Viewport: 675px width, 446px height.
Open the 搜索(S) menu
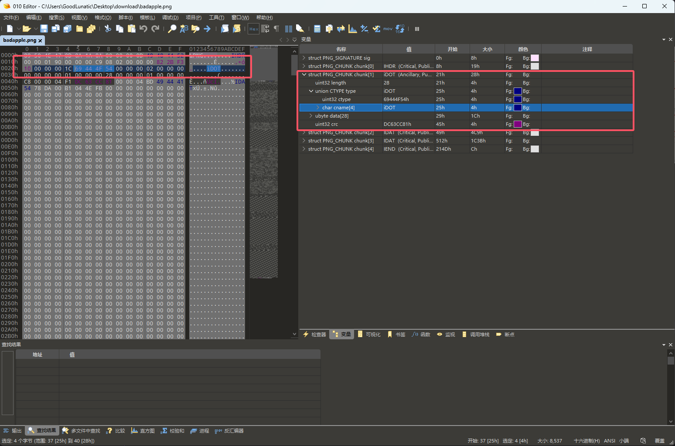(56, 17)
